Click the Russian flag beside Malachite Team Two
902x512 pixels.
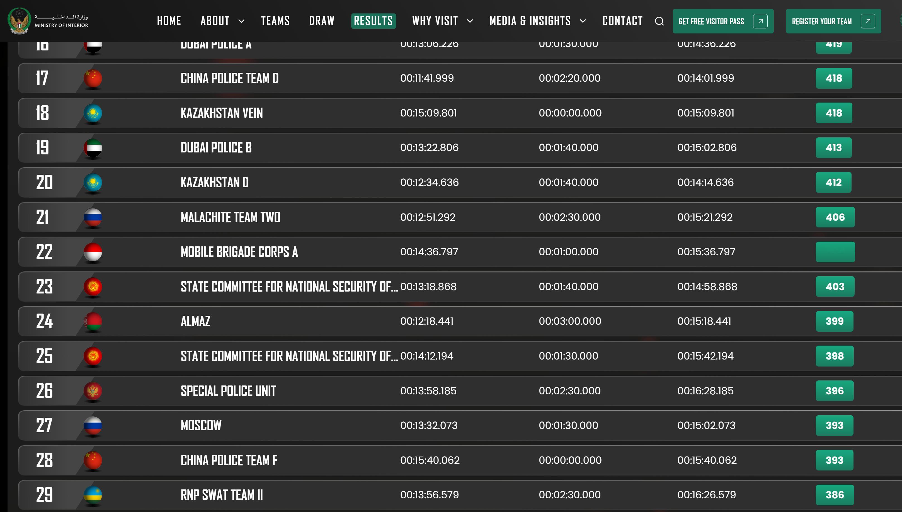(93, 217)
